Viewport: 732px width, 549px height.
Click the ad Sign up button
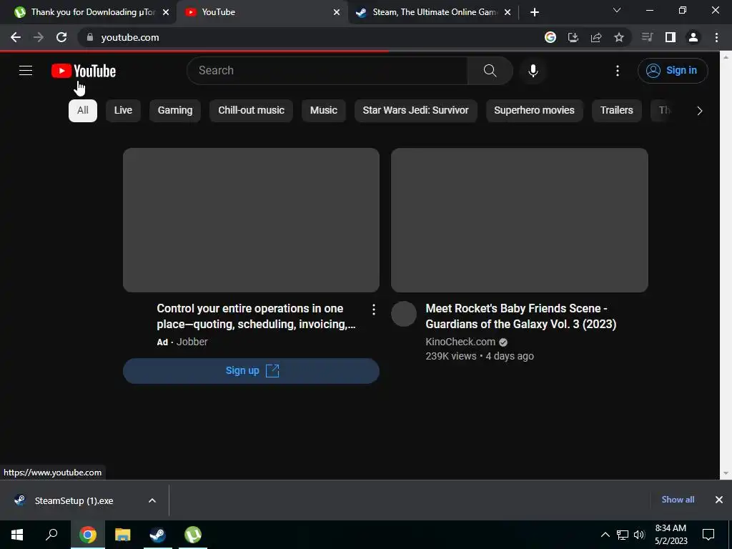[x=251, y=371]
